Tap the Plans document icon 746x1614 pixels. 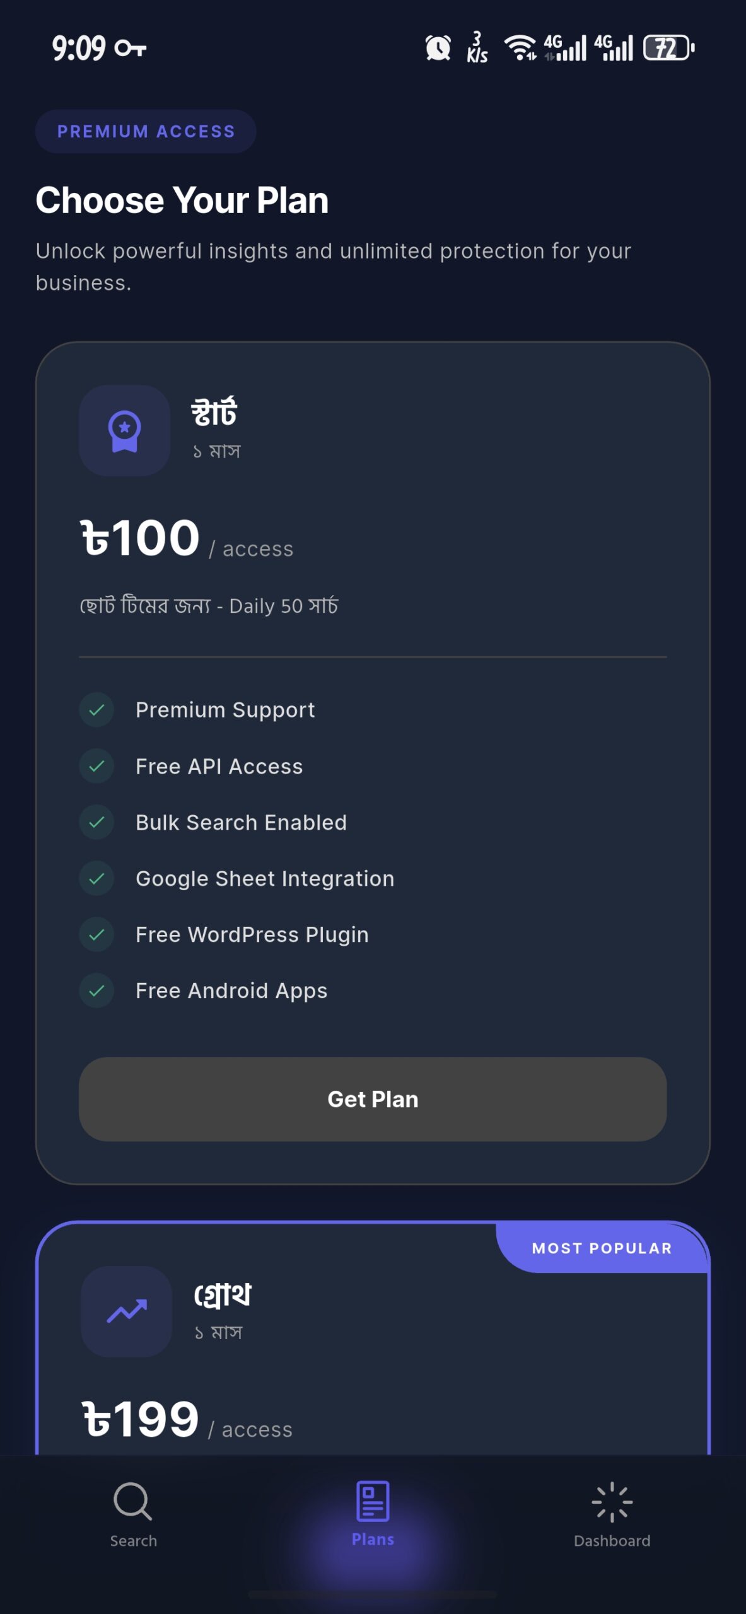click(373, 1501)
